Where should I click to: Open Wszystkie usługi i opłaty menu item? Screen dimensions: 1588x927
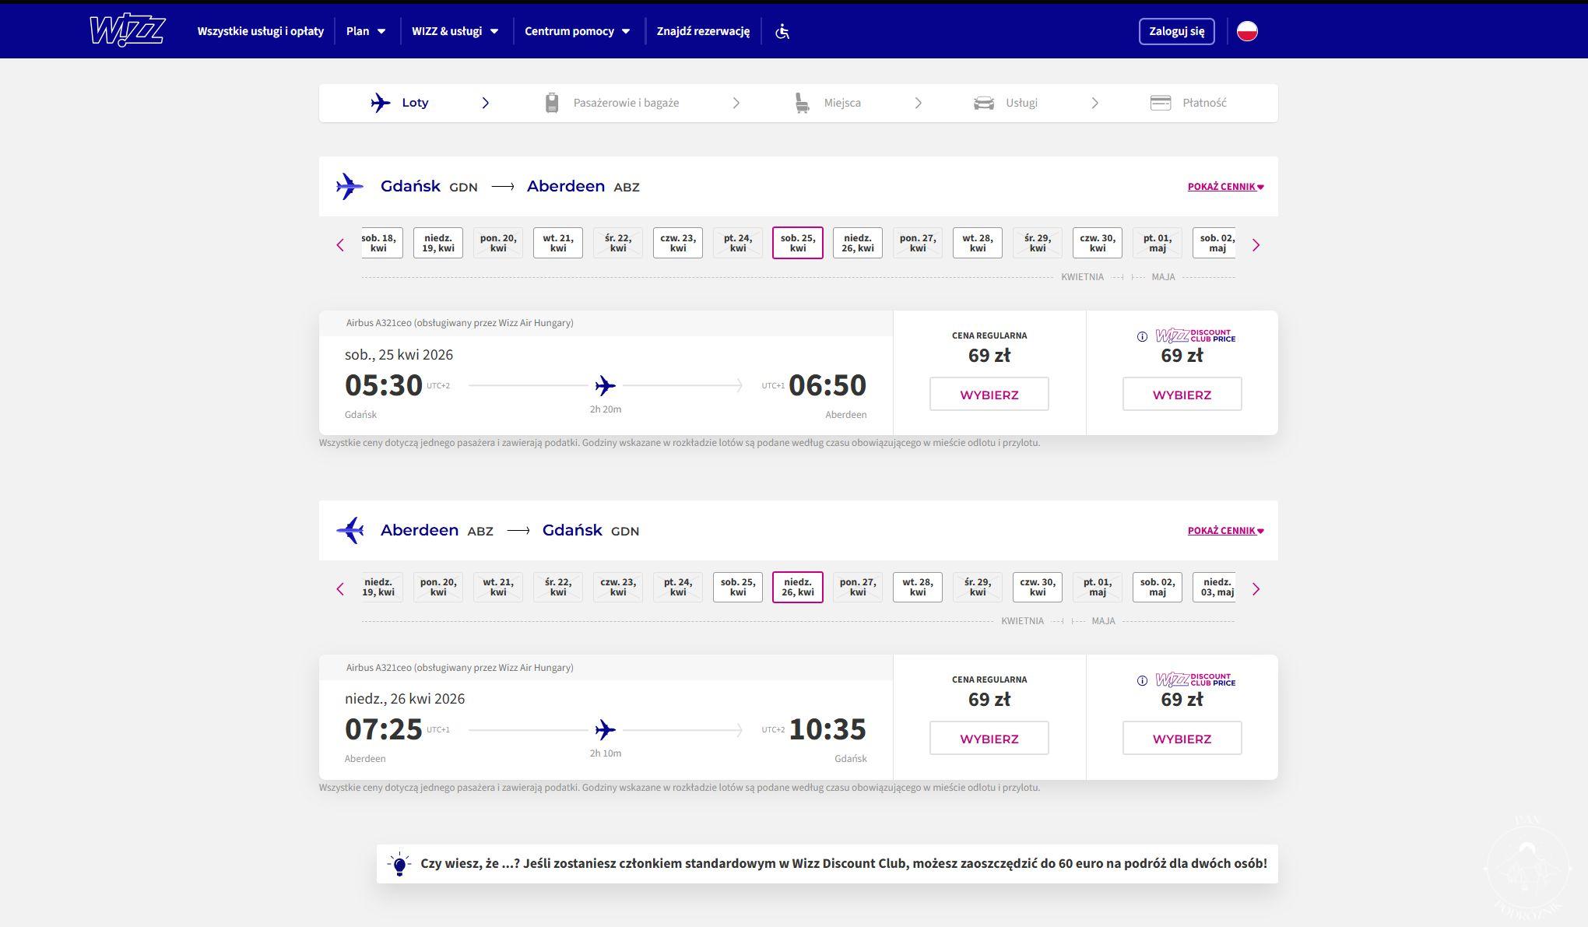[x=260, y=31]
